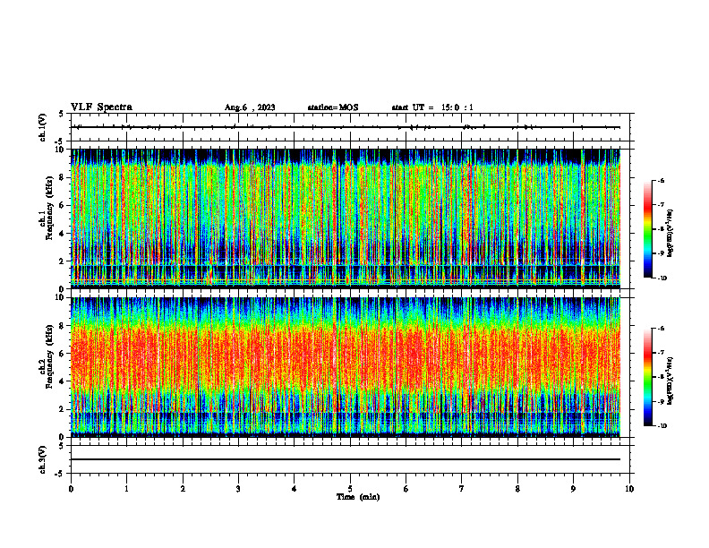Click the ch.1 color bar log(PSD) unit label
Viewport: 709px width, 548px height.
click(671, 233)
